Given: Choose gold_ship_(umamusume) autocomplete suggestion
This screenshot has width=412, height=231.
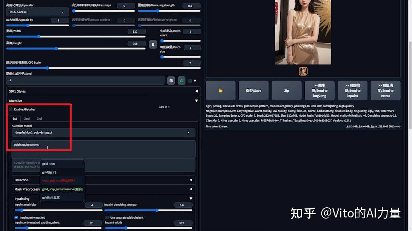Looking at the screenshot, I should 62,189.
